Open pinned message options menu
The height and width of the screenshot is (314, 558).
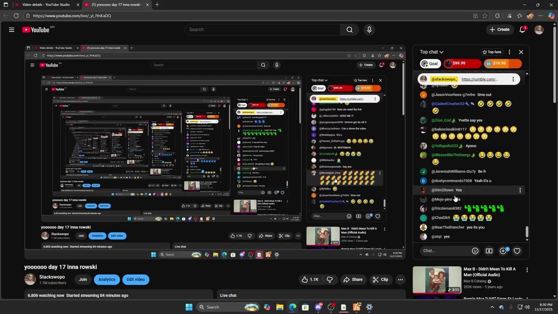[513, 79]
